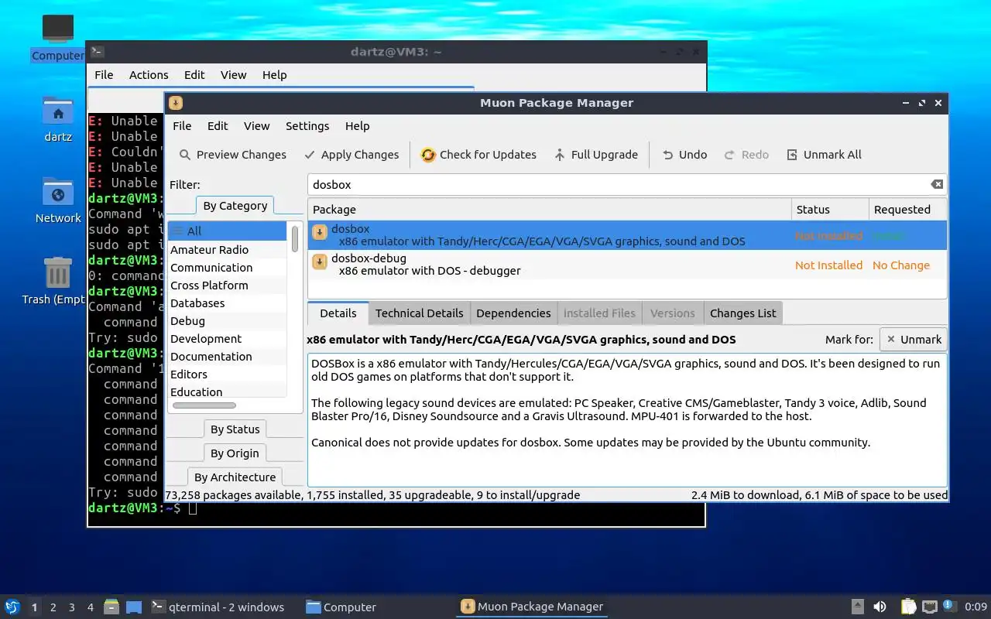The height and width of the screenshot is (619, 991).
Task: Switch to virtual desktop 3
Action: coord(71,607)
